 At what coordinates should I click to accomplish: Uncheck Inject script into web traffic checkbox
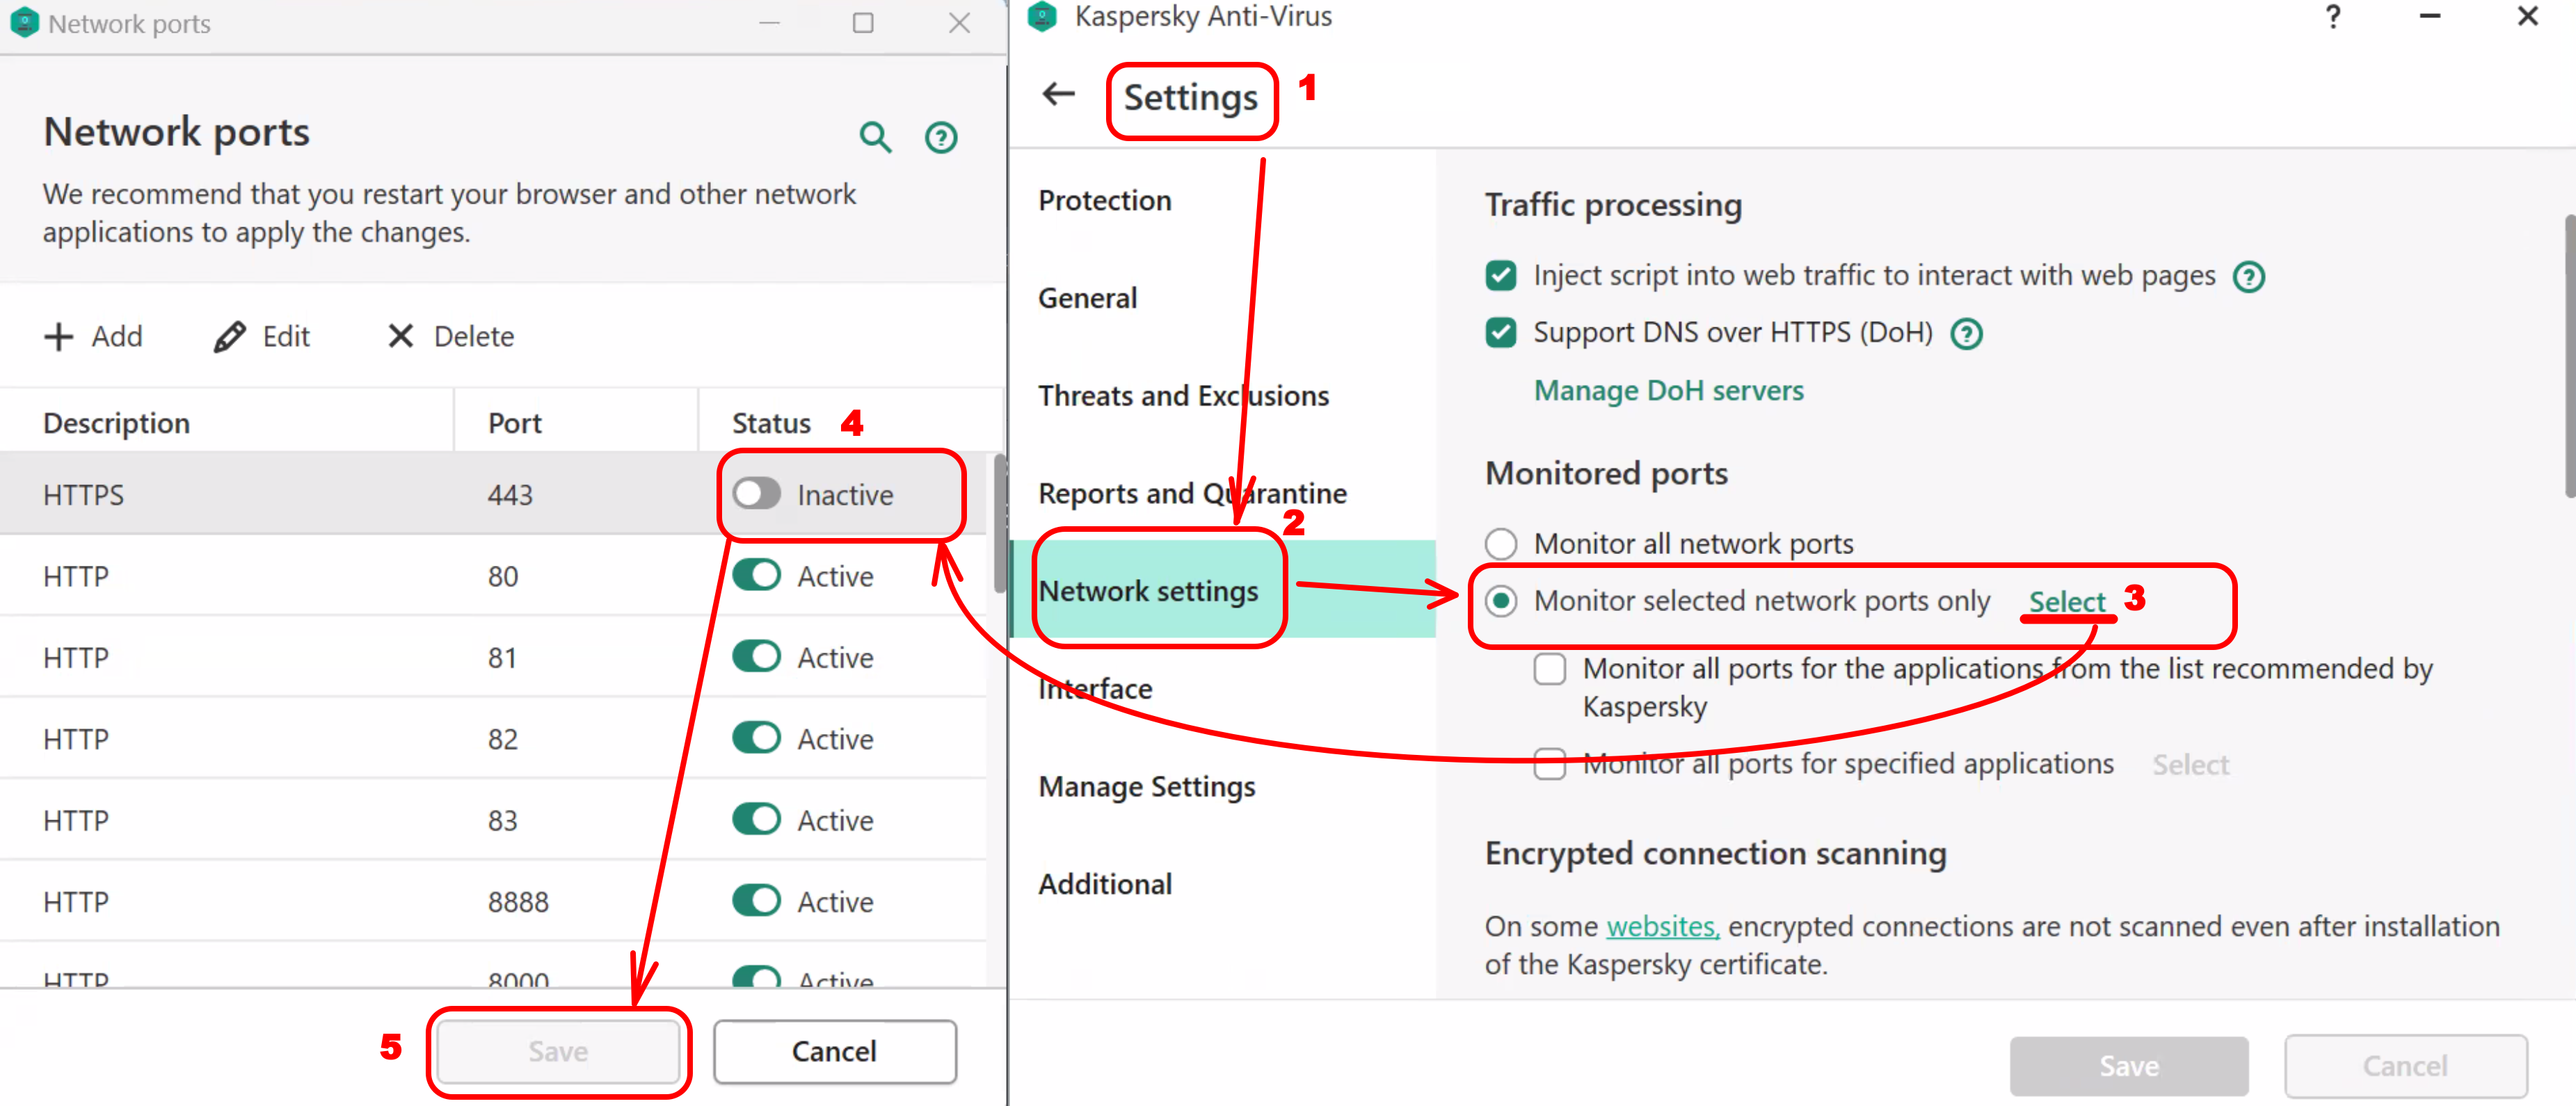click(x=1501, y=276)
